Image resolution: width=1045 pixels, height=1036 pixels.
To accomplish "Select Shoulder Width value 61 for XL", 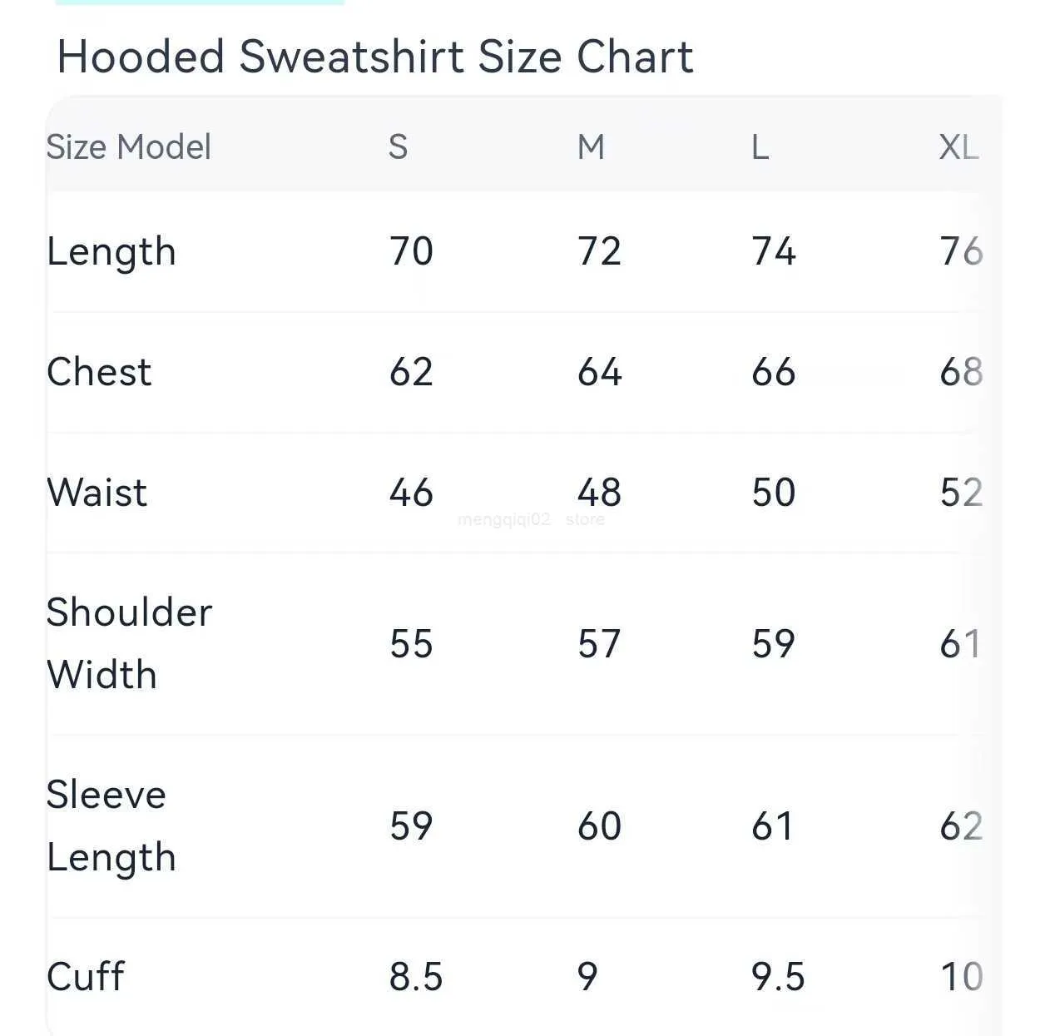I will click(960, 644).
